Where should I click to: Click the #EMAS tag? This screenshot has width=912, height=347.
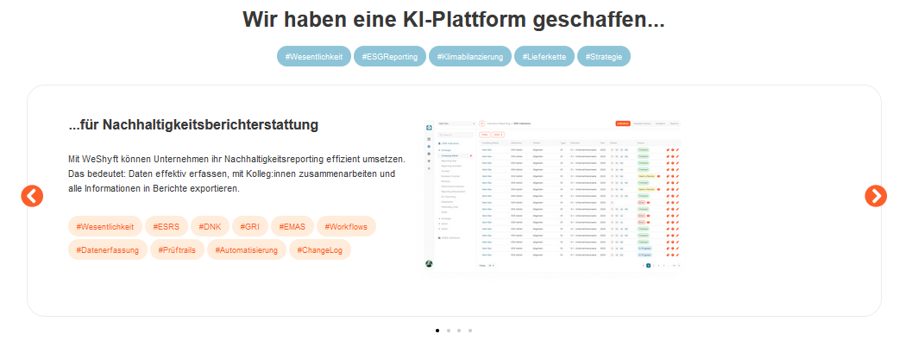click(292, 226)
